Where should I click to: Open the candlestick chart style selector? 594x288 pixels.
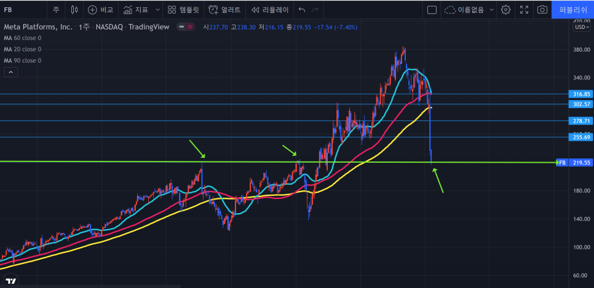74,10
